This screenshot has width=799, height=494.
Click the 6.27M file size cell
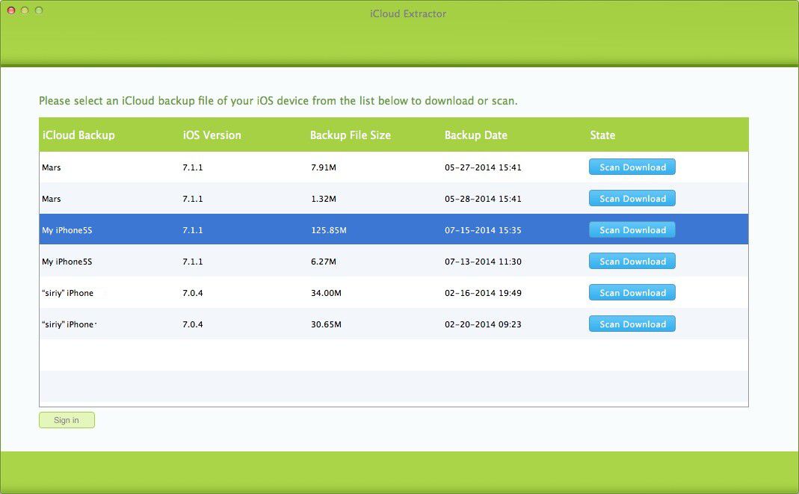[324, 262]
